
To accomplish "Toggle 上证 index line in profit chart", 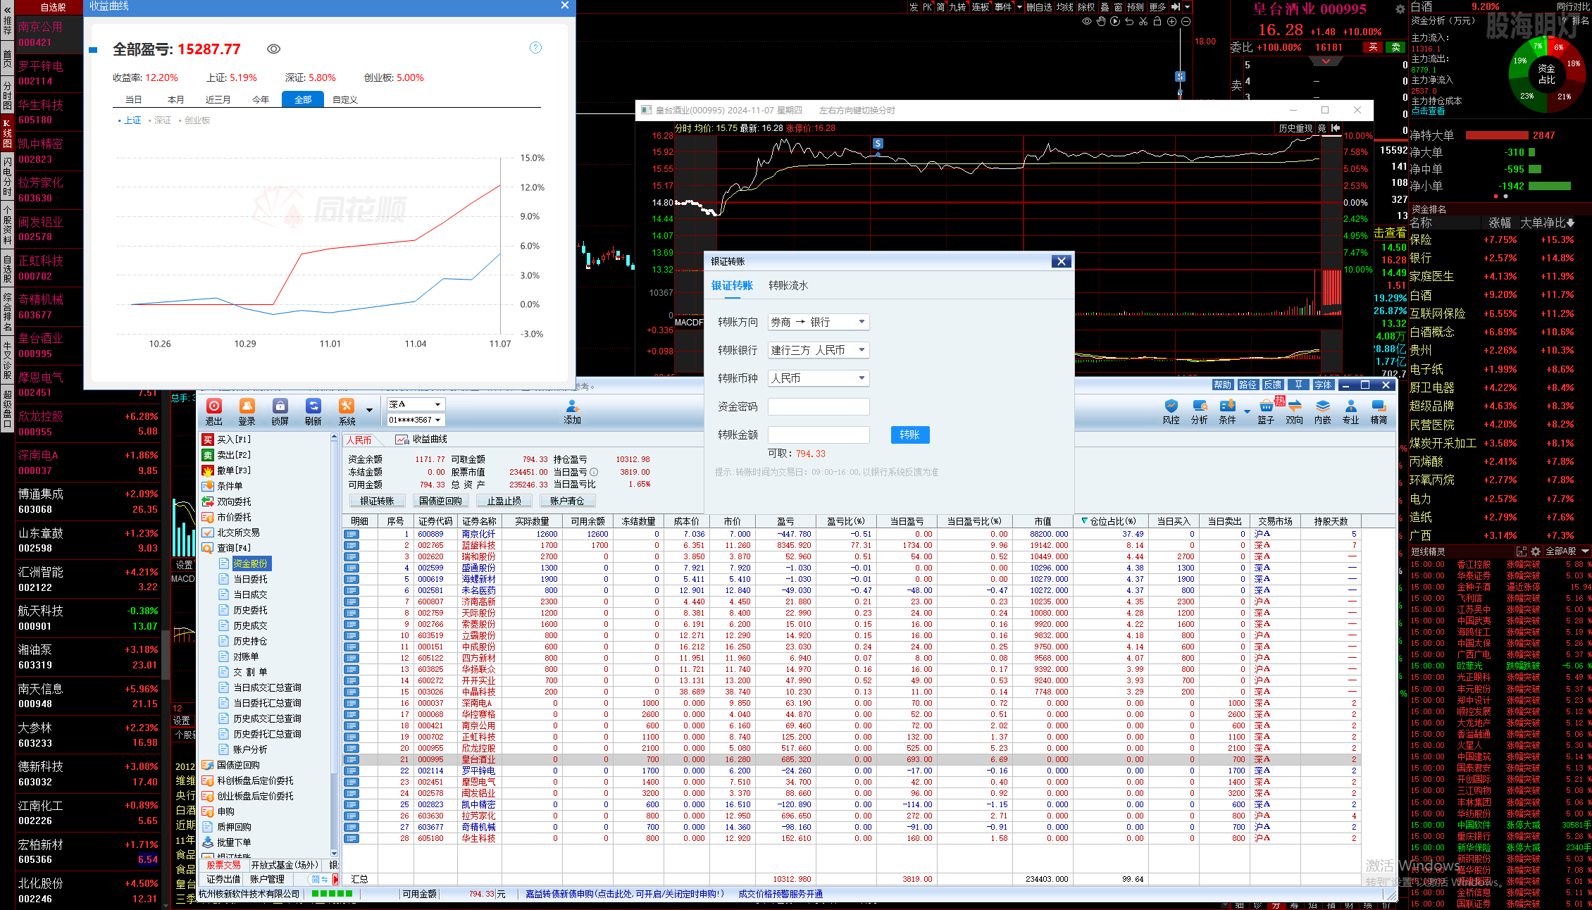I will 130,120.
